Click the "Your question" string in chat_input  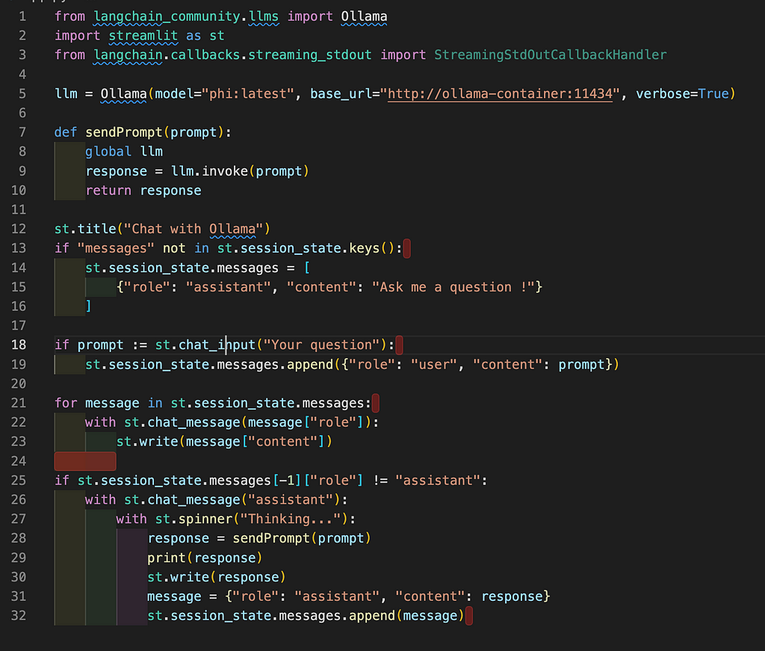(x=321, y=345)
